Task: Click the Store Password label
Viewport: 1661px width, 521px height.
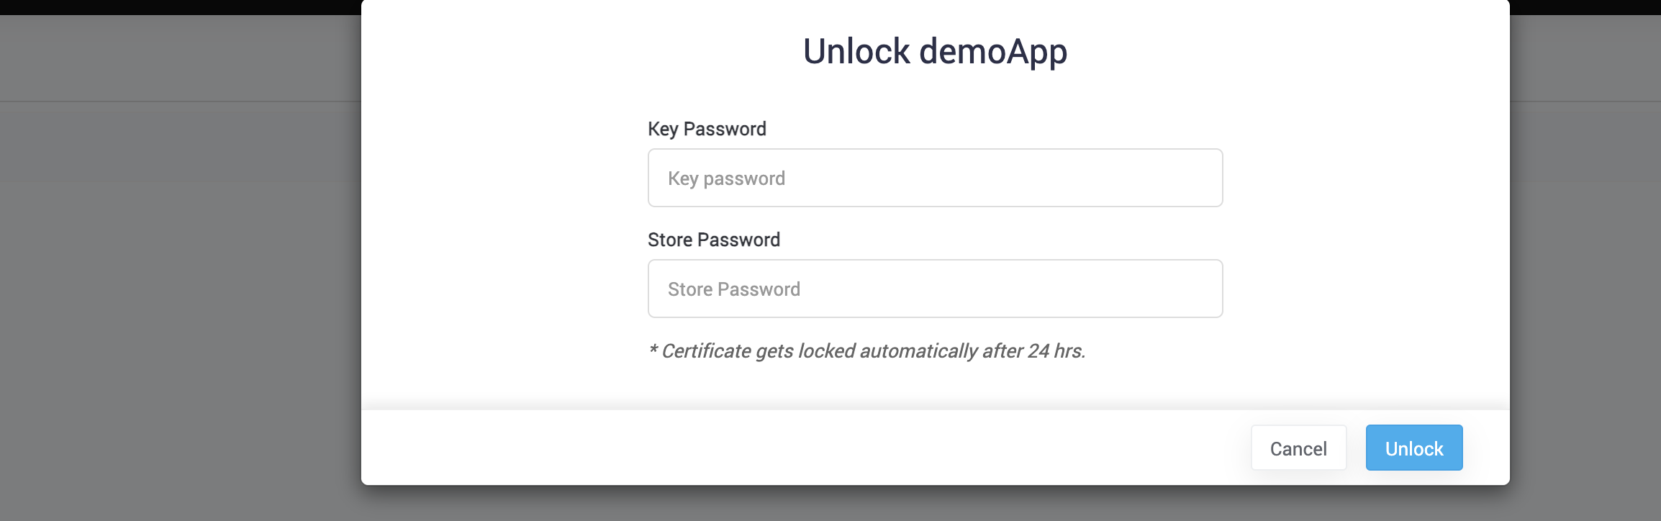Action: point(714,239)
